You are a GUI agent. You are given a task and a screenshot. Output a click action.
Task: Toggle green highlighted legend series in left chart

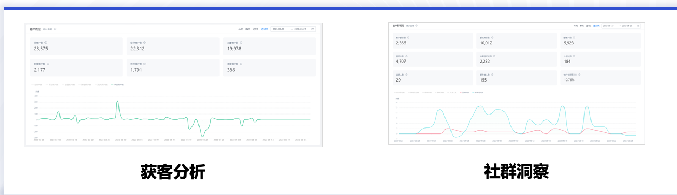[117, 85]
